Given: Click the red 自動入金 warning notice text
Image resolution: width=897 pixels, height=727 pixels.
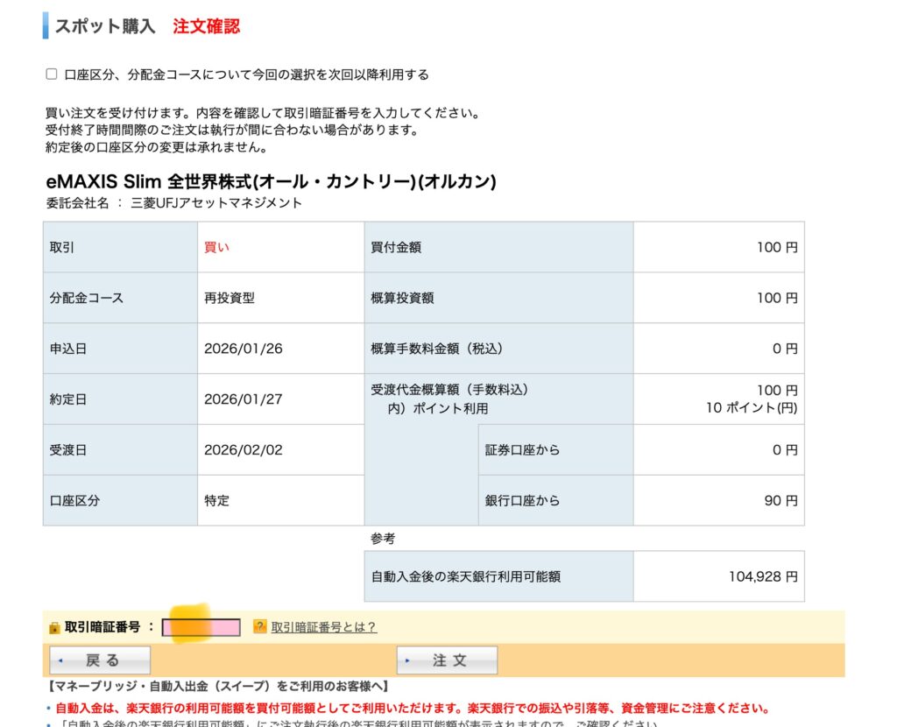Looking at the screenshot, I should tap(412, 708).
